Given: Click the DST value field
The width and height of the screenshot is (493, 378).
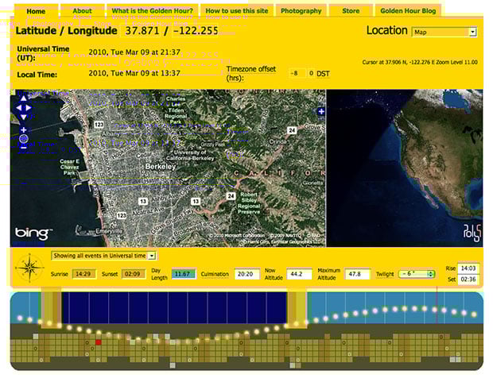Looking at the screenshot, I should click(311, 73).
